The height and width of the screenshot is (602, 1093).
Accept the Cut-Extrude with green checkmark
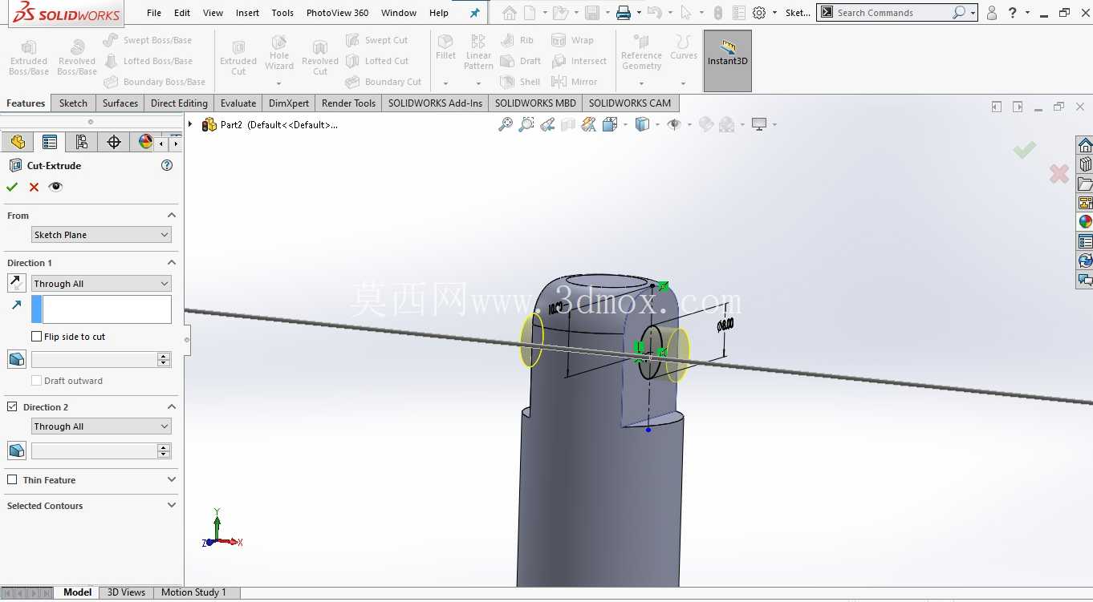[x=12, y=187]
